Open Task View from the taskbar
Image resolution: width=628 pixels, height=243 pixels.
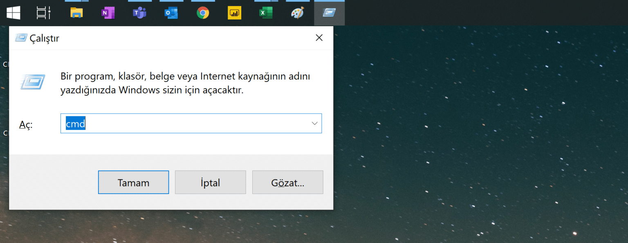(43, 13)
